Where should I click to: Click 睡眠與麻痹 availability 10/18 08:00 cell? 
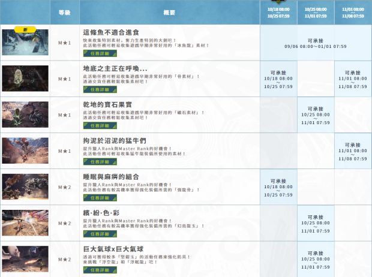click(x=278, y=188)
